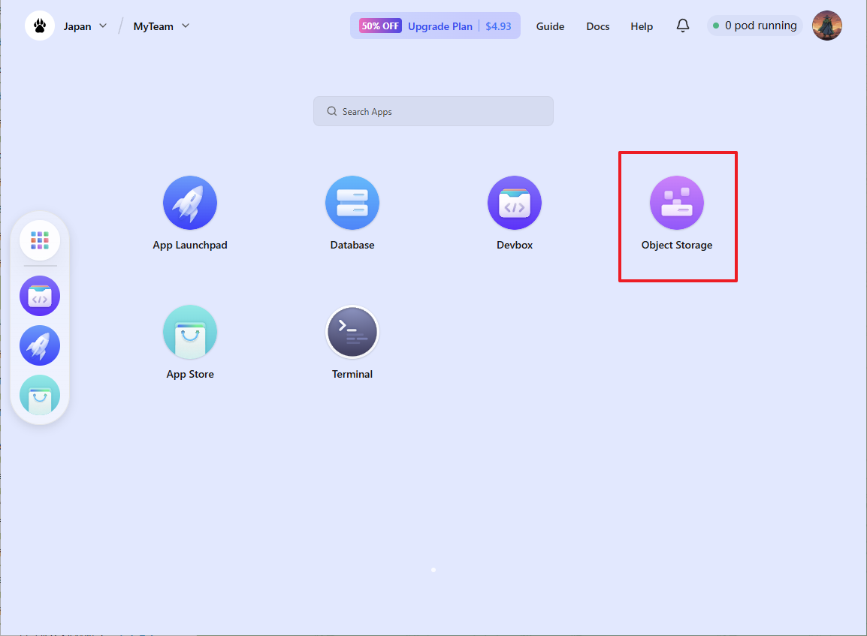Click the paw logo in header
The height and width of the screenshot is (636, 867).
40,26
